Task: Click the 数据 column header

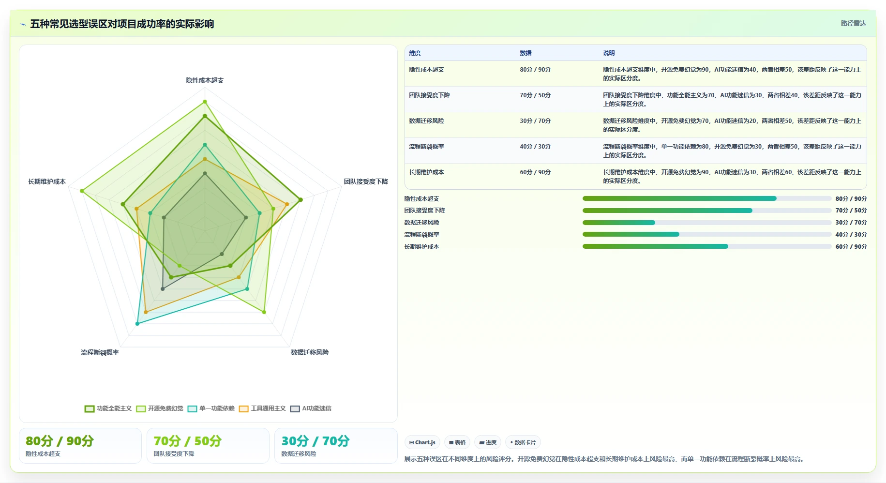Action: pos(526,53)
